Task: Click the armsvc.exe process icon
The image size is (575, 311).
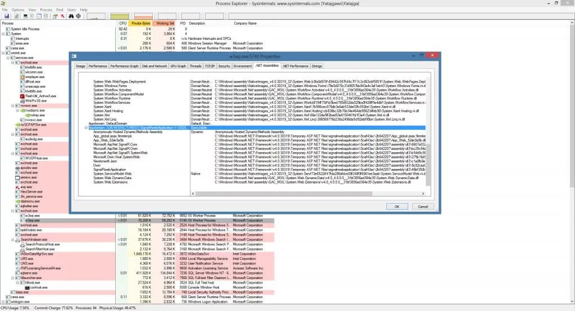Action: [17, 177]
